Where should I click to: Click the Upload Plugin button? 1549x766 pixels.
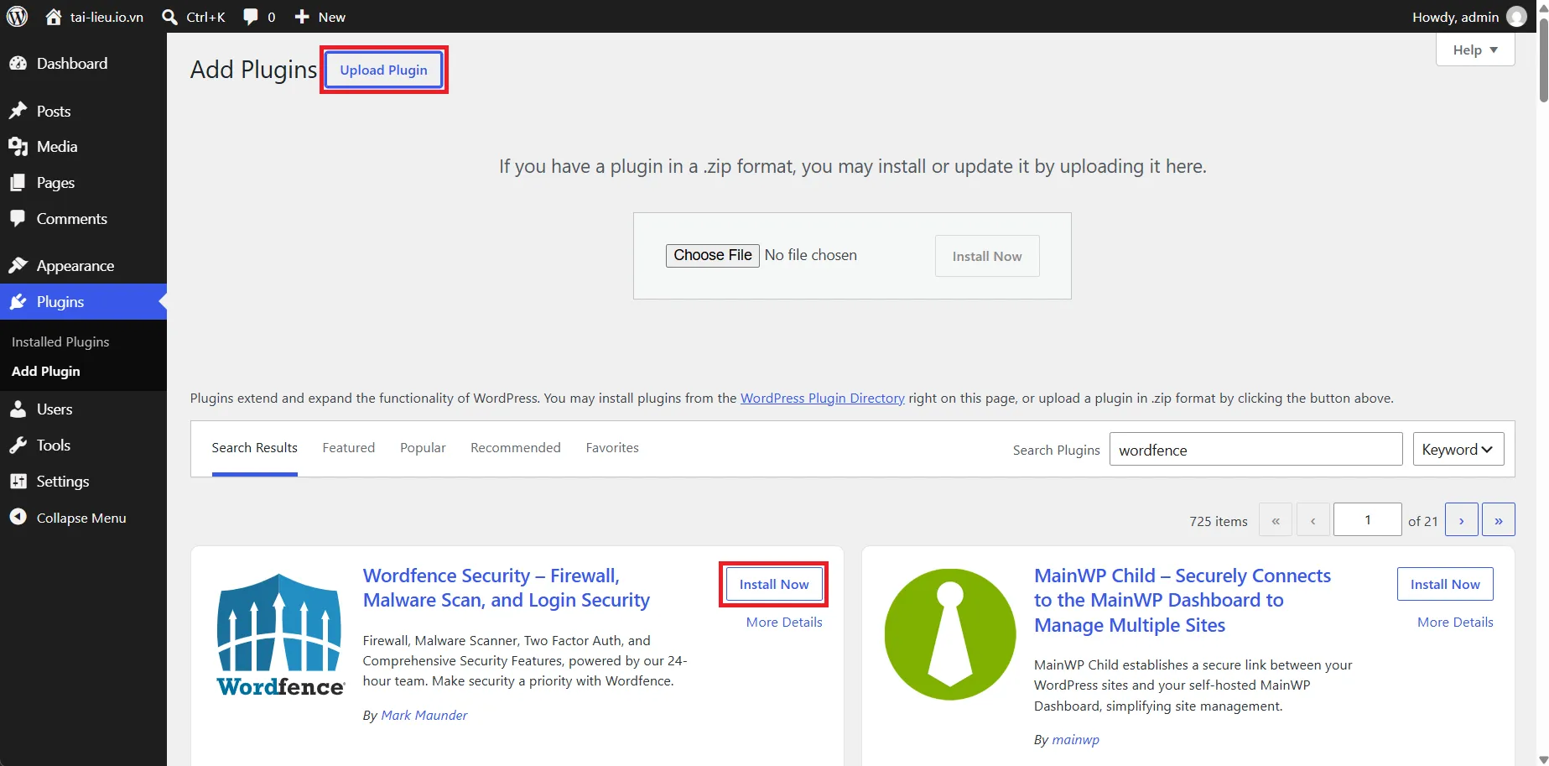pyautogui.click(x=384, y=70)
